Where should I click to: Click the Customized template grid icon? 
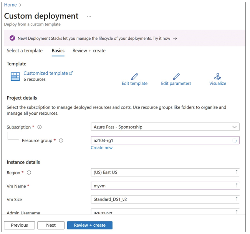pos(15,77)
